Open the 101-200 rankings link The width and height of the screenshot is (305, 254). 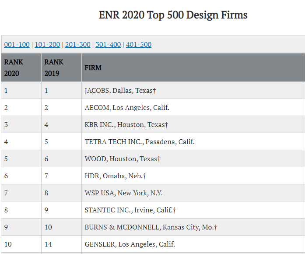(x=47, y=45)
